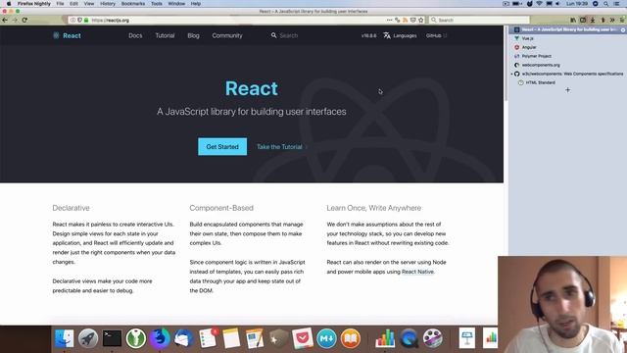Viewport: 627px width, 353px height.
Task: Click the Get Started button
Action: coord(222,147)
